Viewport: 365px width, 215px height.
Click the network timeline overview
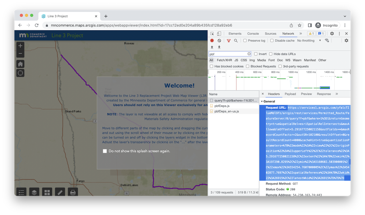(x=279, y=80)
